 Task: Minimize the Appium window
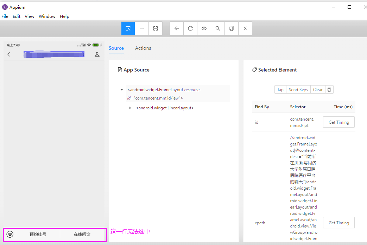point(334,7)
